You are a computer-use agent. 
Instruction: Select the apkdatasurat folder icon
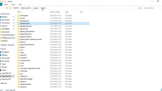click(x=18, y=21)
